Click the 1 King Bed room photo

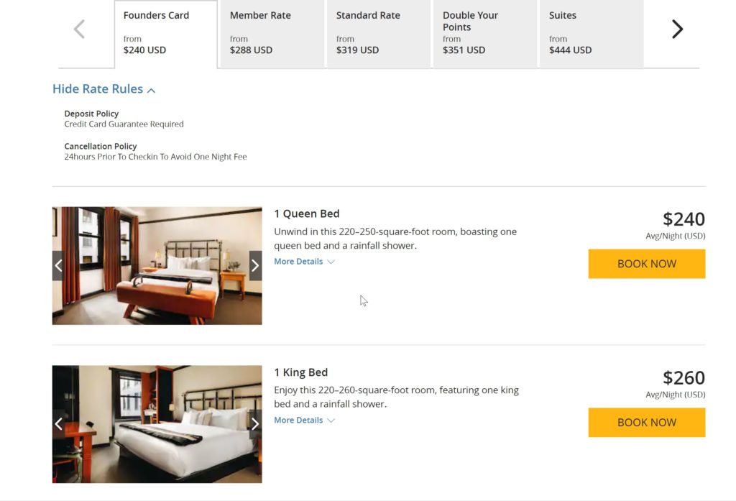[157, 424]
